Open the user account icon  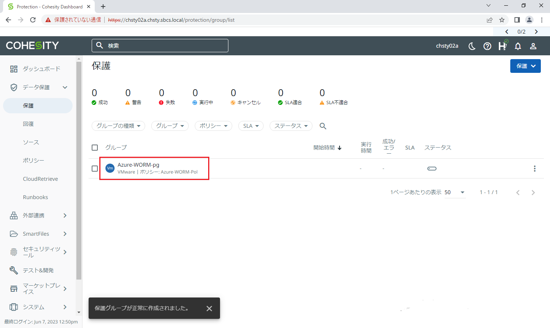533,46
